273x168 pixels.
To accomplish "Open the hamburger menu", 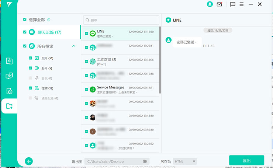I will click(242, 4).
